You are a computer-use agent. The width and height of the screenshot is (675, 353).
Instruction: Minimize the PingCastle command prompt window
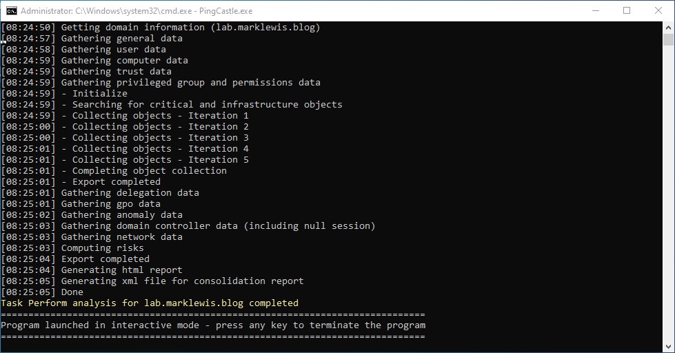pos(594,10)
